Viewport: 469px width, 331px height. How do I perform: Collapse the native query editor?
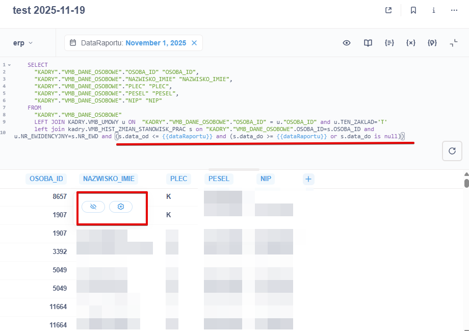pos(453,43)
